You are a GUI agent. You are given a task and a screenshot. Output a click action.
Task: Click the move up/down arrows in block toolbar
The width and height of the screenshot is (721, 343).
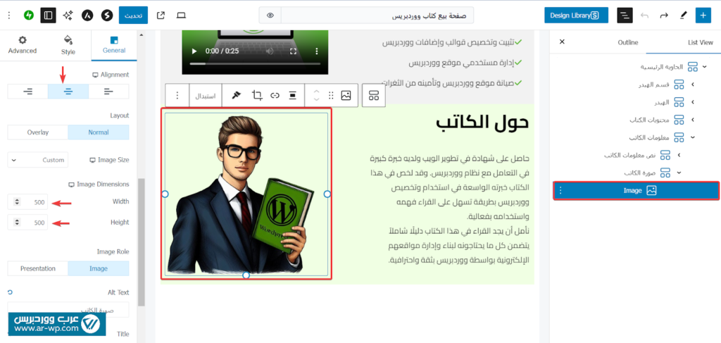[316, 95]
